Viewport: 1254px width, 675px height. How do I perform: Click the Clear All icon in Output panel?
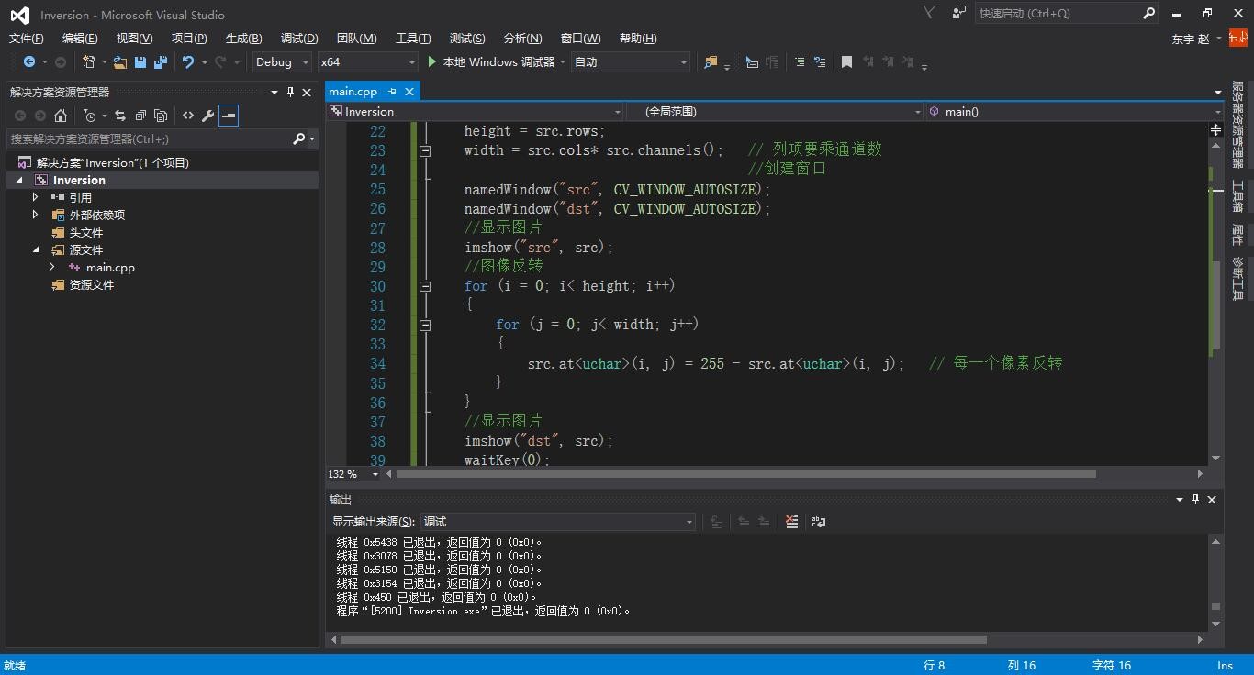click(x=792, y=522)
